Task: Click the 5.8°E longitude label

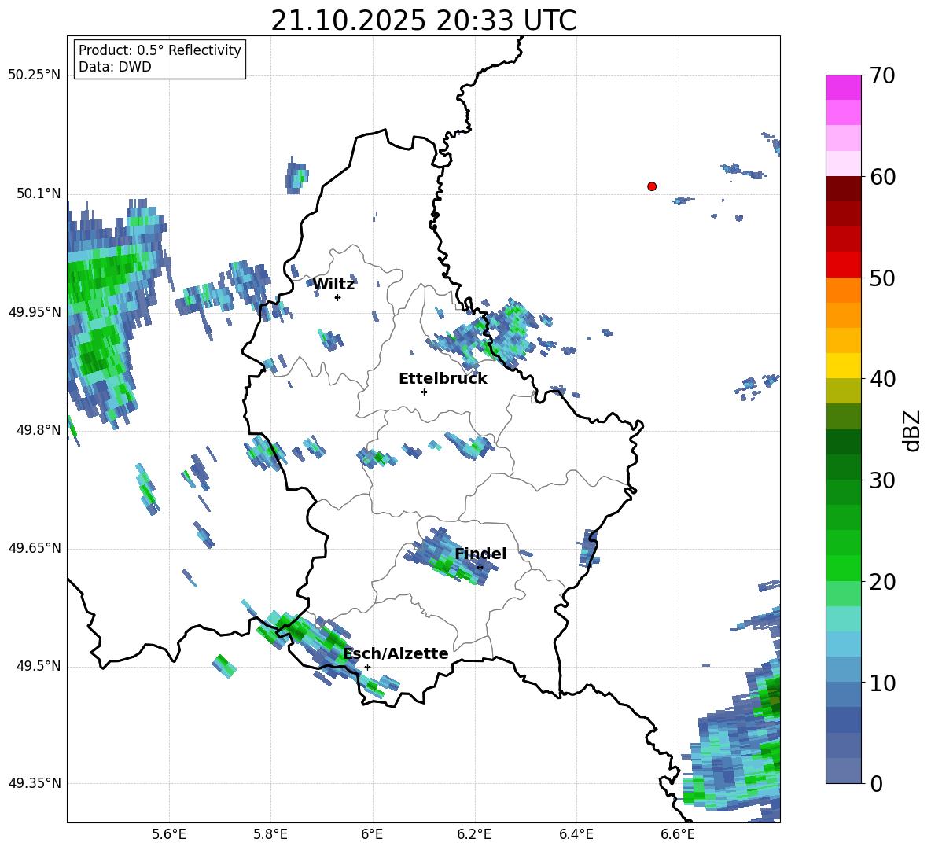Action: (270, 834)
